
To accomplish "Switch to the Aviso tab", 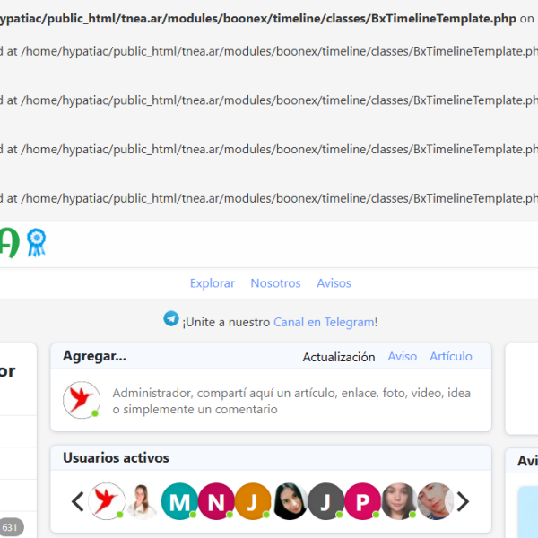I will [x=402, y=356].
